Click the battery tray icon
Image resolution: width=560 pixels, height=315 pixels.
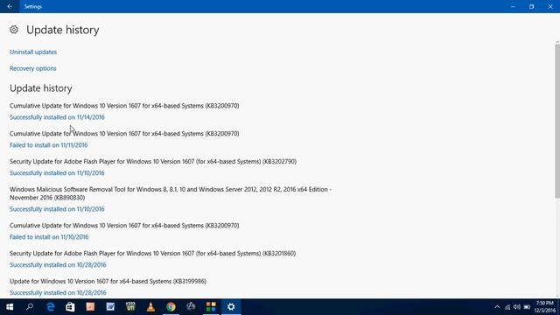tap(527, 307)
